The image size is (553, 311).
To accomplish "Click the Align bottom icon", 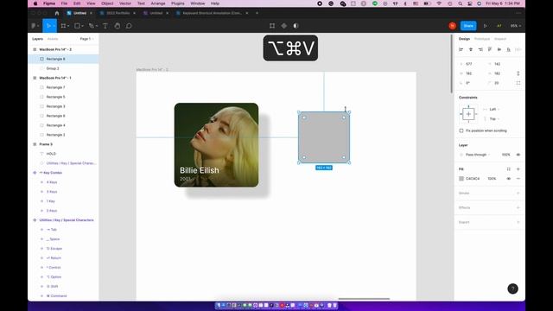I will (x=509, y=50).
